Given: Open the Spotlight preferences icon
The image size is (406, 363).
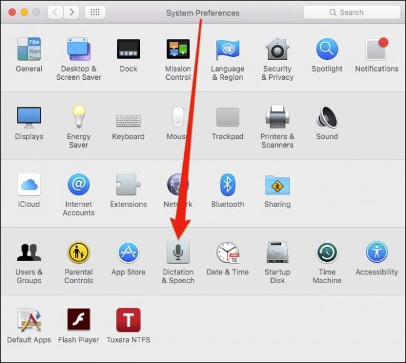Looking at the screenshot, I should click(x=327, y=49).
